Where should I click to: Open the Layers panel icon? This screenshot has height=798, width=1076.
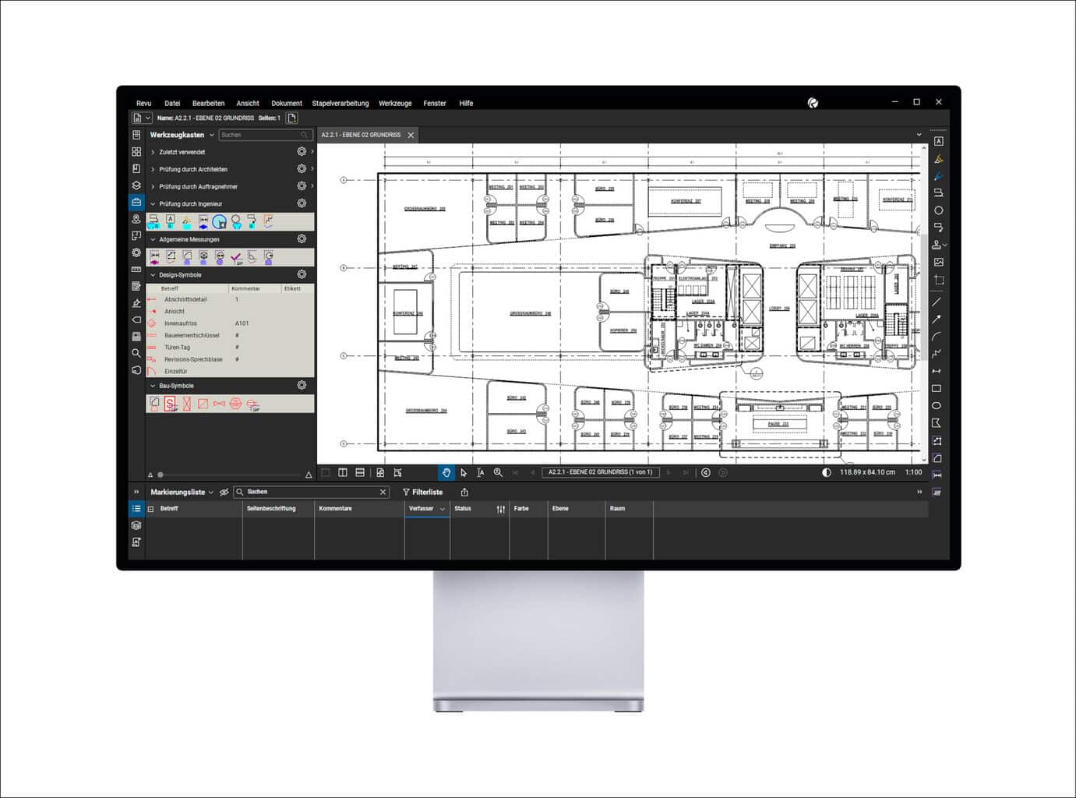point(136,185)
